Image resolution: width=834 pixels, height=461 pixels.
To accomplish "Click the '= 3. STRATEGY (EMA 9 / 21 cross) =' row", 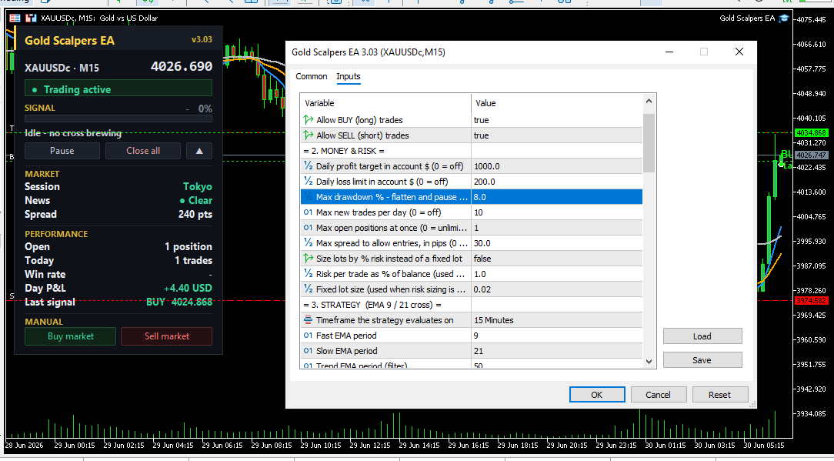I will (472, 305).
